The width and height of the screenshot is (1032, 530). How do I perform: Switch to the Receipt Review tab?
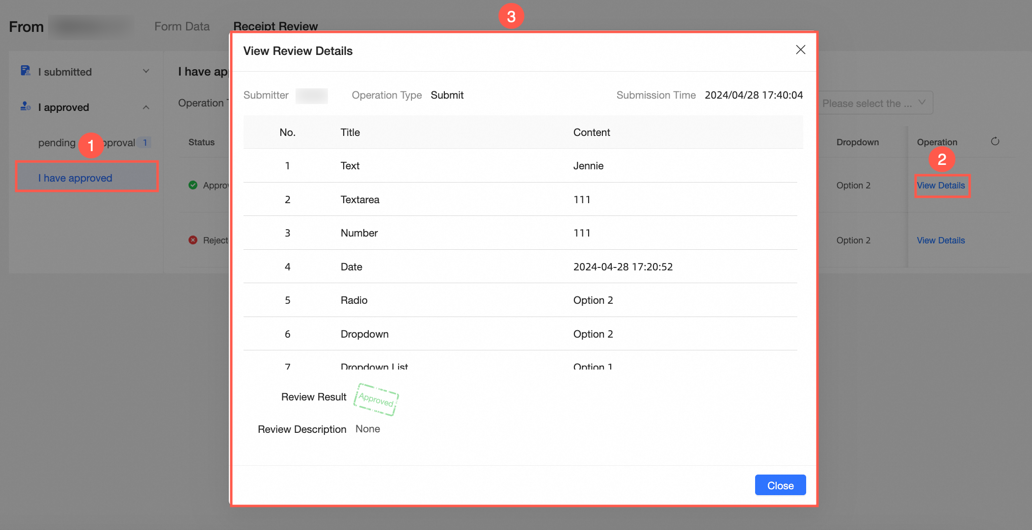coord(275,26)
